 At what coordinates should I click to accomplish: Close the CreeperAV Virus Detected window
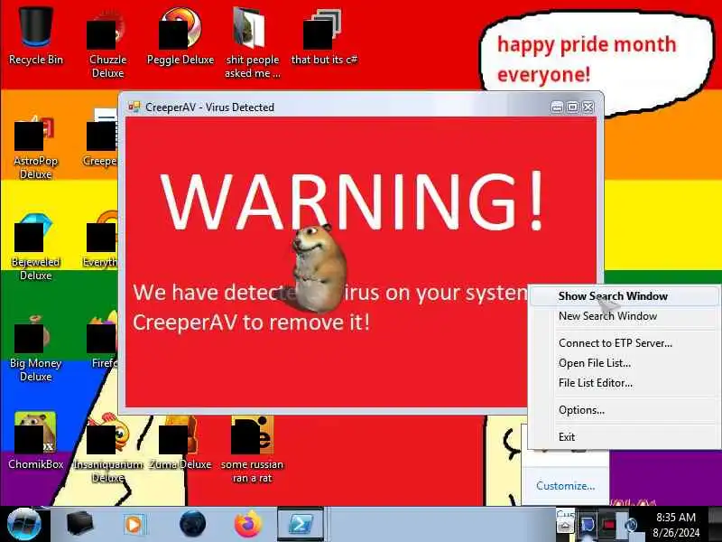click(588, 107)
